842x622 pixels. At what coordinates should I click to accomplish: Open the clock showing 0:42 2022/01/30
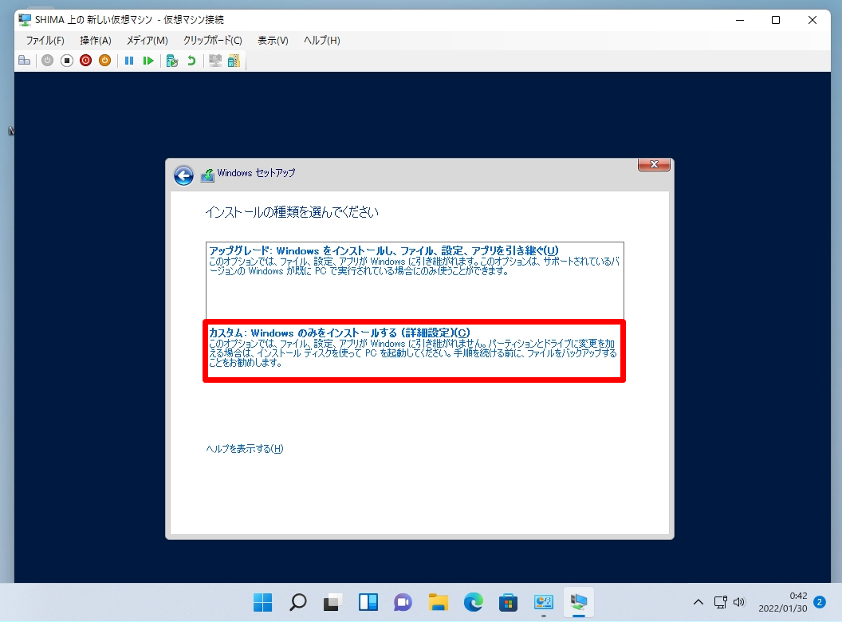coord(782,602)
